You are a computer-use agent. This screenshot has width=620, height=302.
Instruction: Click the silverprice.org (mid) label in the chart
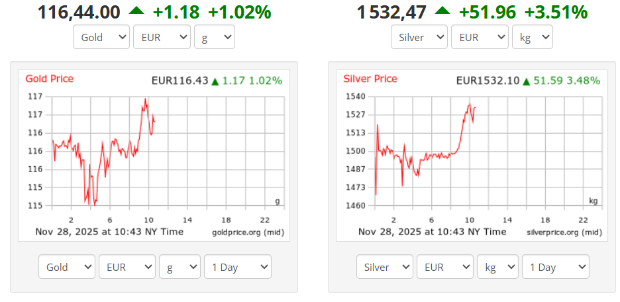(x=564, y=232)
